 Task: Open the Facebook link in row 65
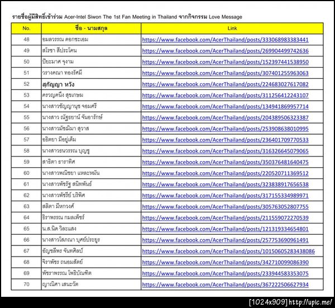coord(225,229)
